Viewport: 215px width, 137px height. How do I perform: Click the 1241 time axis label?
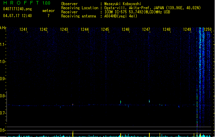coord(23,29)
